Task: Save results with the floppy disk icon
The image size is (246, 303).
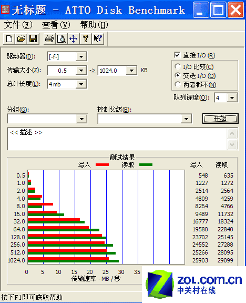Action: pos(33,38)
